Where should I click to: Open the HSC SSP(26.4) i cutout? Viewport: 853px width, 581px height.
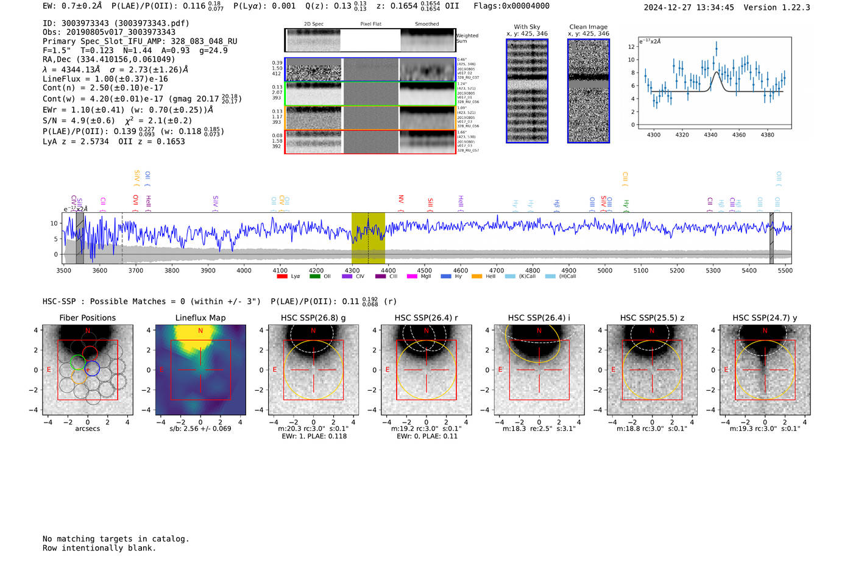click(539, 370)
